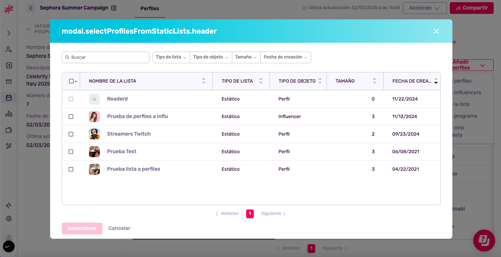501x257 pixels.
Task: Click the Influencer object type cell
Action: (290, 117)
